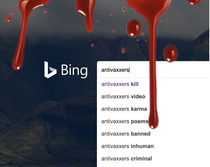Click the bold word banned
Screen dimensions: 210x167
140,134
